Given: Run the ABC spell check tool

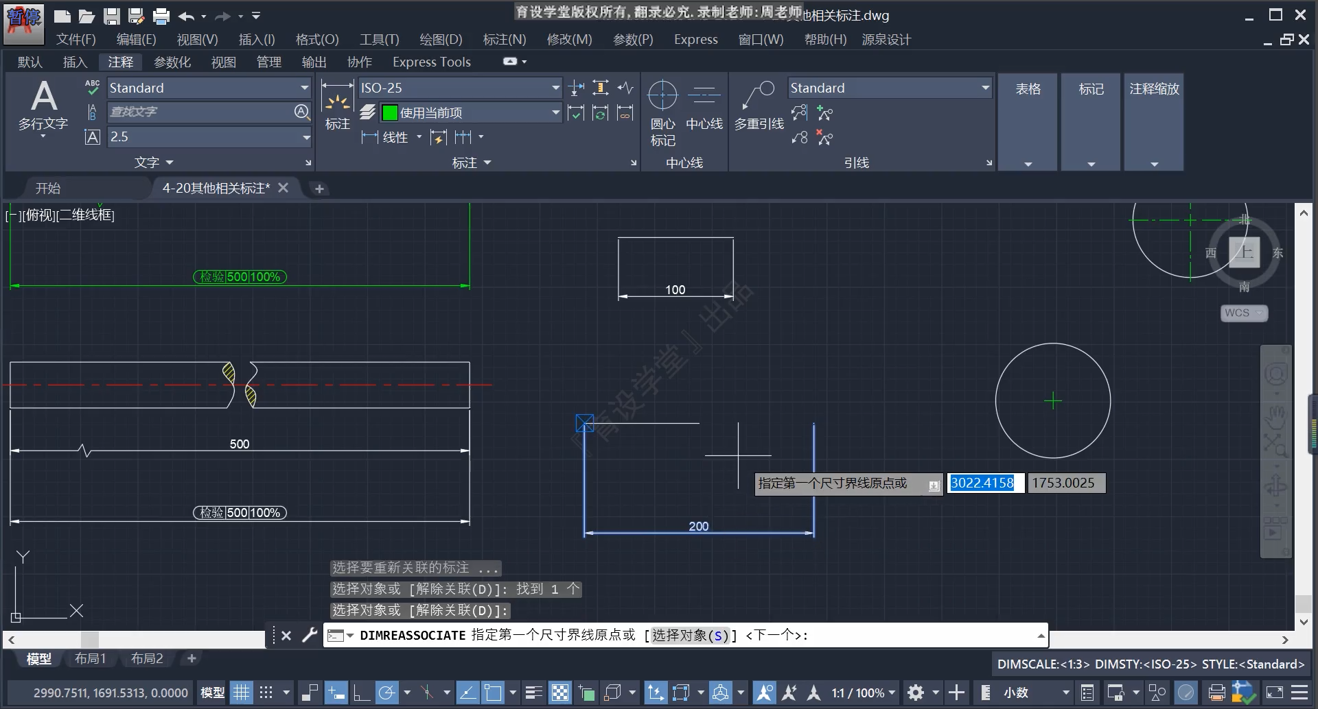Looking at the screenshot, I should 92,87.
